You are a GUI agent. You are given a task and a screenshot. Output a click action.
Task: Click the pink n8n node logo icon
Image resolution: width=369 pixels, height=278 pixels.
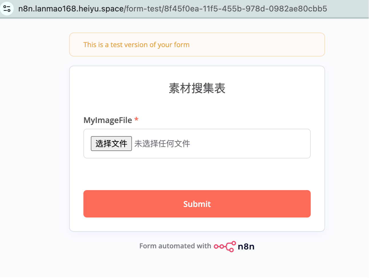tap(225, 246)
